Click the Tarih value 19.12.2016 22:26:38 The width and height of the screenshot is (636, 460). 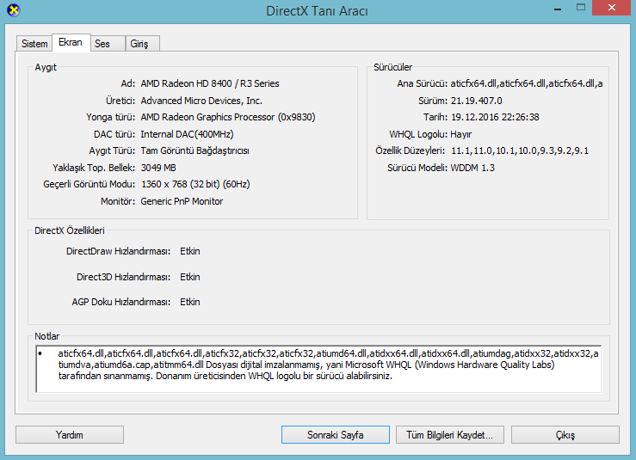tap(495, 117)
